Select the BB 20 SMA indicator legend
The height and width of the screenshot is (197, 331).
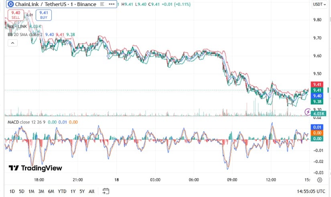tap(25, 34)
